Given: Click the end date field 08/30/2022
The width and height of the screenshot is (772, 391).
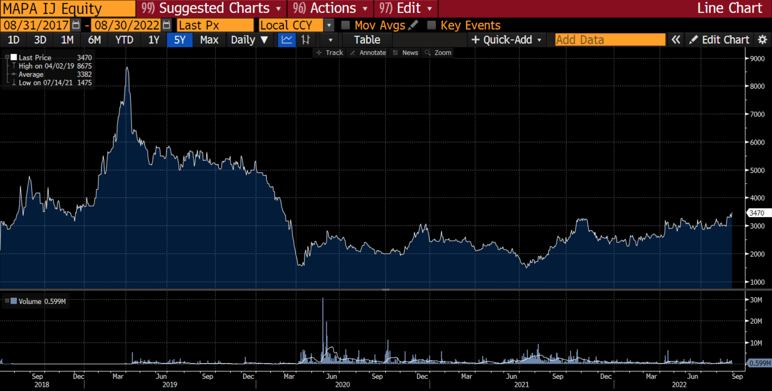Looking at the screenshot, I should (126, 25).
